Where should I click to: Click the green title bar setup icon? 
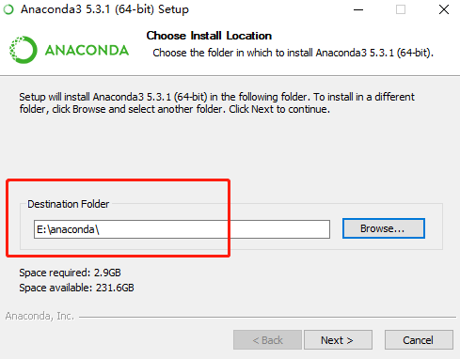point(8,9)
